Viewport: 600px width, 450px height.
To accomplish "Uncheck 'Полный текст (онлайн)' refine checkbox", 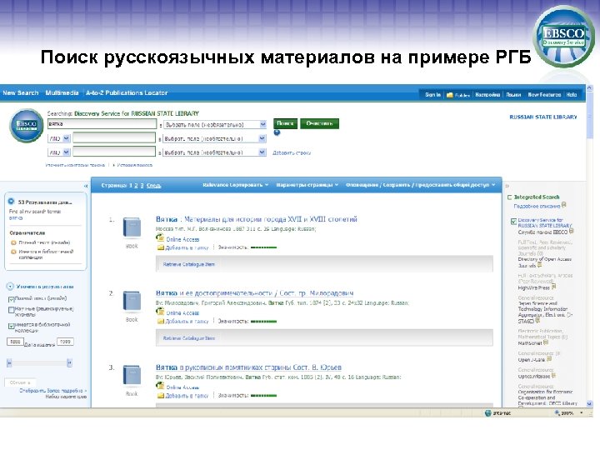I will [11, 299].
